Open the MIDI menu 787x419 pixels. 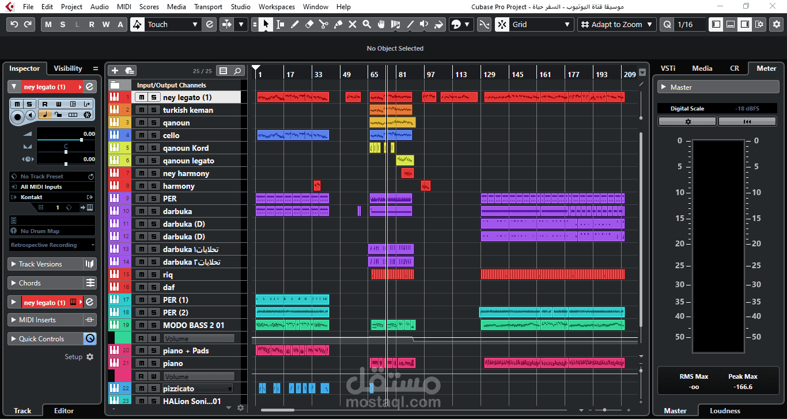pyautogui.click(x=124, y=7)
